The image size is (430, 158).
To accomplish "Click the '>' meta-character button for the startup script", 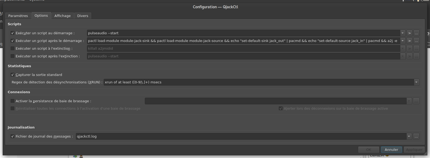I will click(x=410, y=33).
